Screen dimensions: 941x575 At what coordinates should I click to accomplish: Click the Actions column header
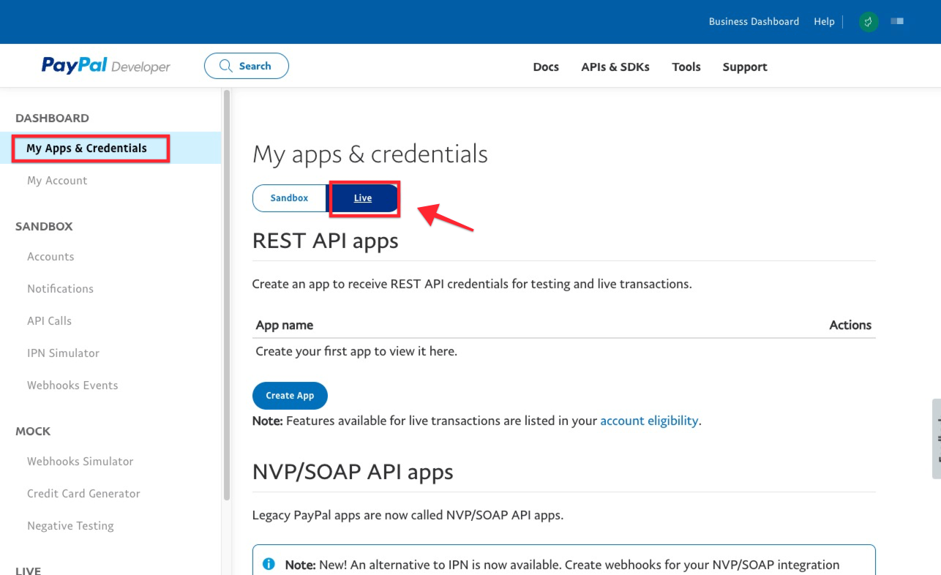850,325
